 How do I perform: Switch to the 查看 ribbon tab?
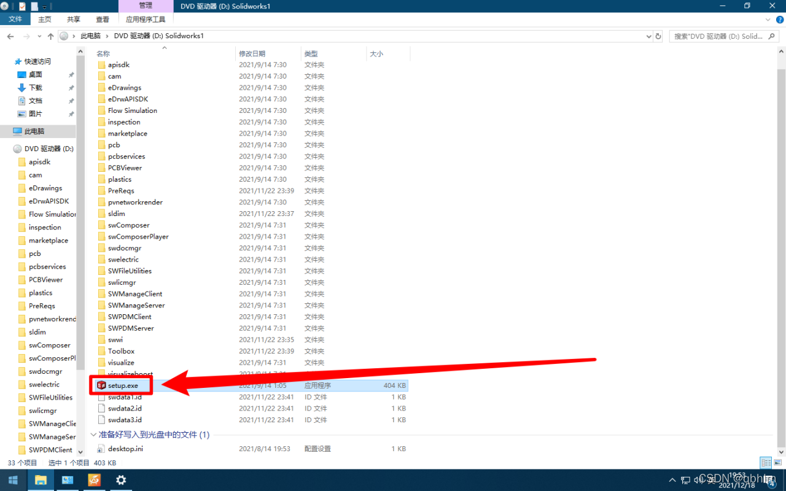pos(103,20)
